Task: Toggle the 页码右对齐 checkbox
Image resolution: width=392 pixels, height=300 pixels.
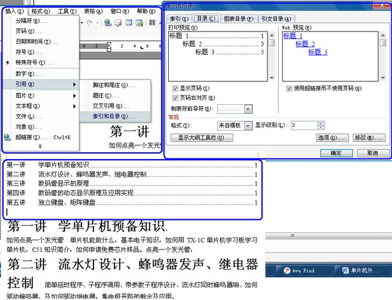Action: click(175, 98)
